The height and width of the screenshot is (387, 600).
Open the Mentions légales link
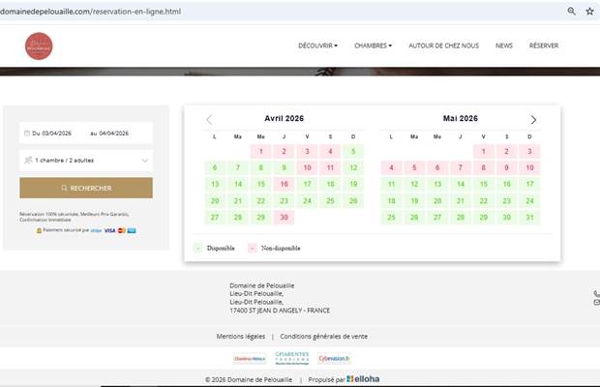click(x=239, y=337)
